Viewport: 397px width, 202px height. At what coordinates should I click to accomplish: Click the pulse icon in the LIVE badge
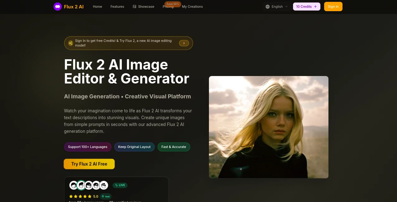point(116,185)
